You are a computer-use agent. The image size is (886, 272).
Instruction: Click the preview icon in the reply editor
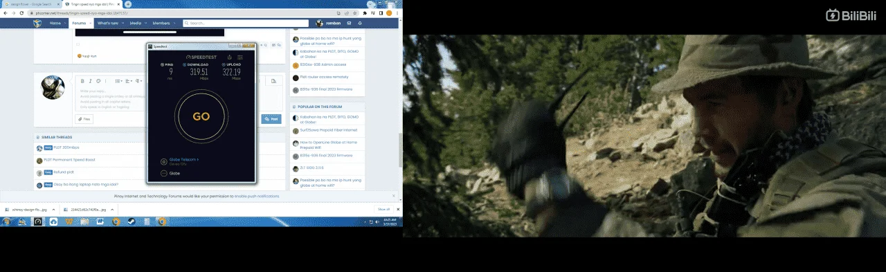click(274, 81)
